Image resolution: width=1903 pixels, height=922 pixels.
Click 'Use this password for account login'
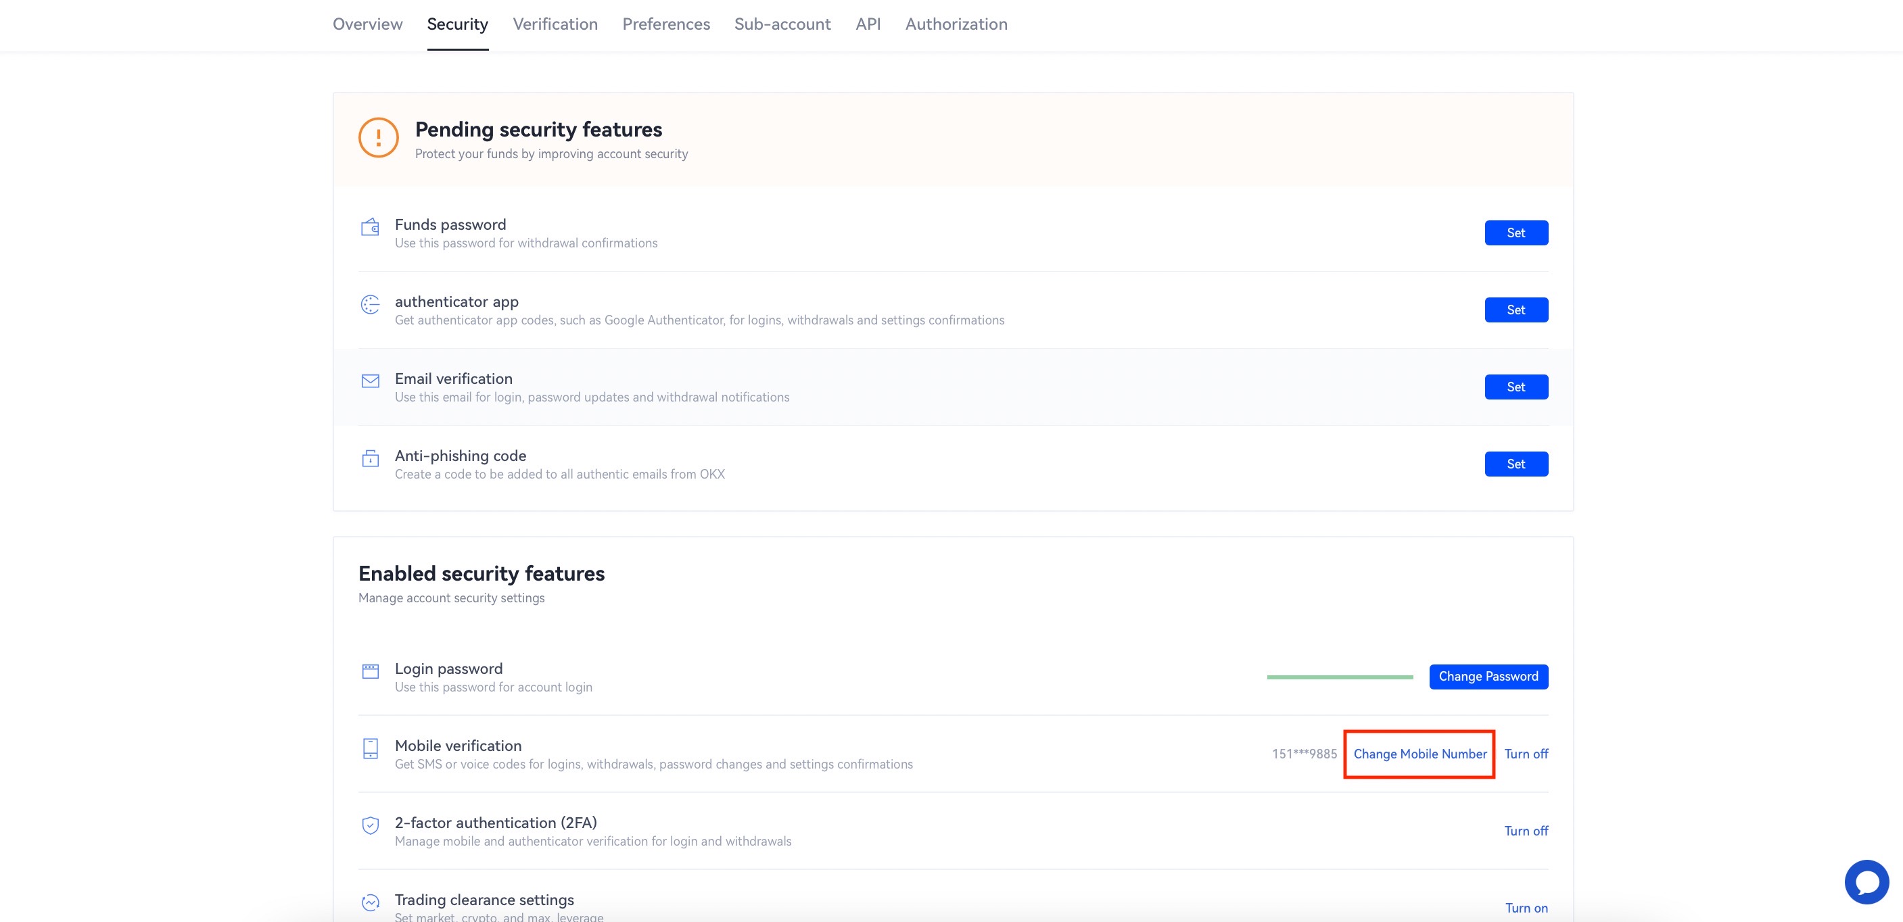pos(493,687)
